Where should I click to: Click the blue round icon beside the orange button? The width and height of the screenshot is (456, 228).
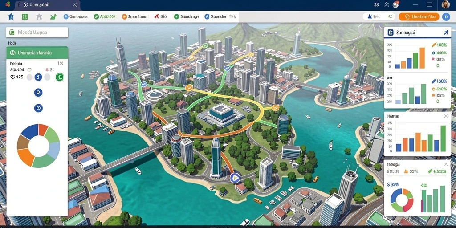[446, 16]
